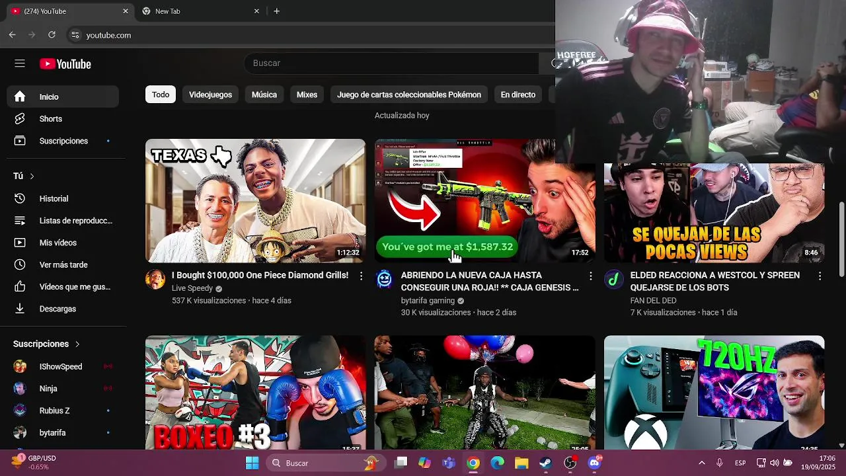Select the Videojuegos filter chip
The width and height of the screenshot is (846, 476).
click(210, 95)
